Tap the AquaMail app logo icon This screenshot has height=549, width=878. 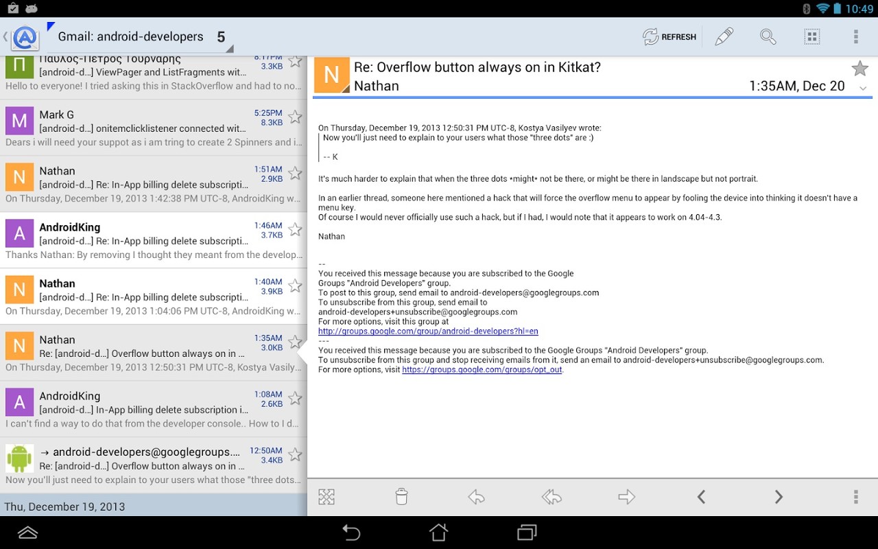click(x=25, y=37)
